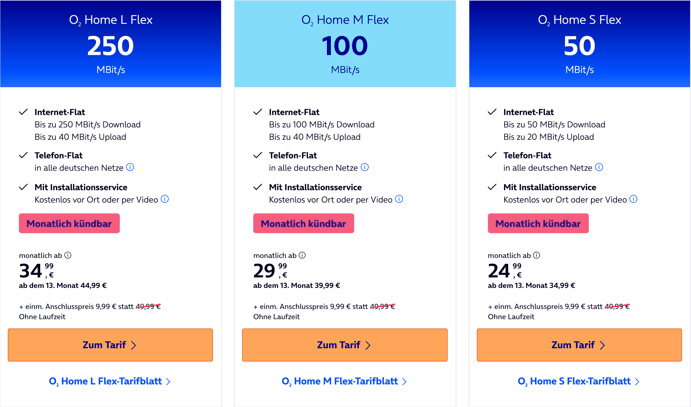
Task: Click Telefon-Flat info icon in M Flex card
Action: click(365, 167)
